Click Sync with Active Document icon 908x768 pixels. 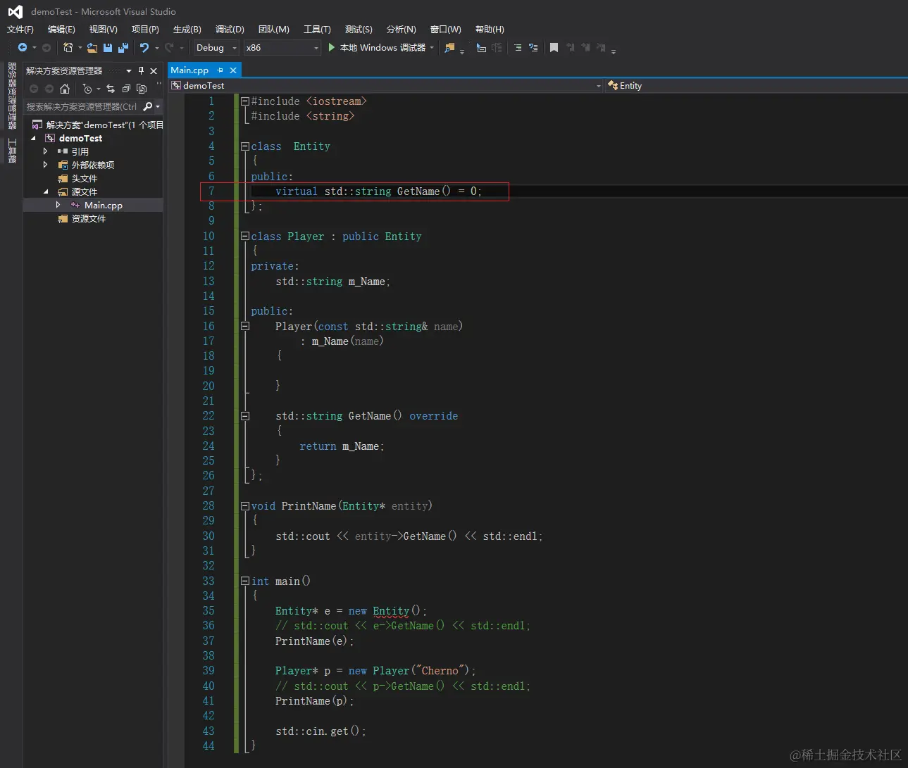pyautogui.click(x=111, y=89)
